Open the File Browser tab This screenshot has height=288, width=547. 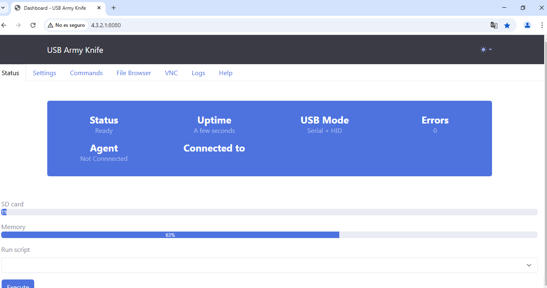(134, 73)
